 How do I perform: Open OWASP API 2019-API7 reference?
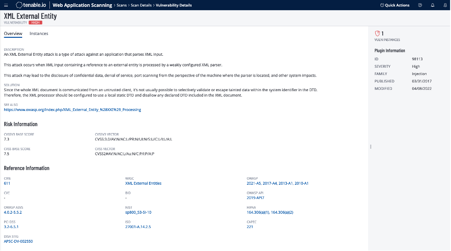pyautogui.click(x=255, y=198)
